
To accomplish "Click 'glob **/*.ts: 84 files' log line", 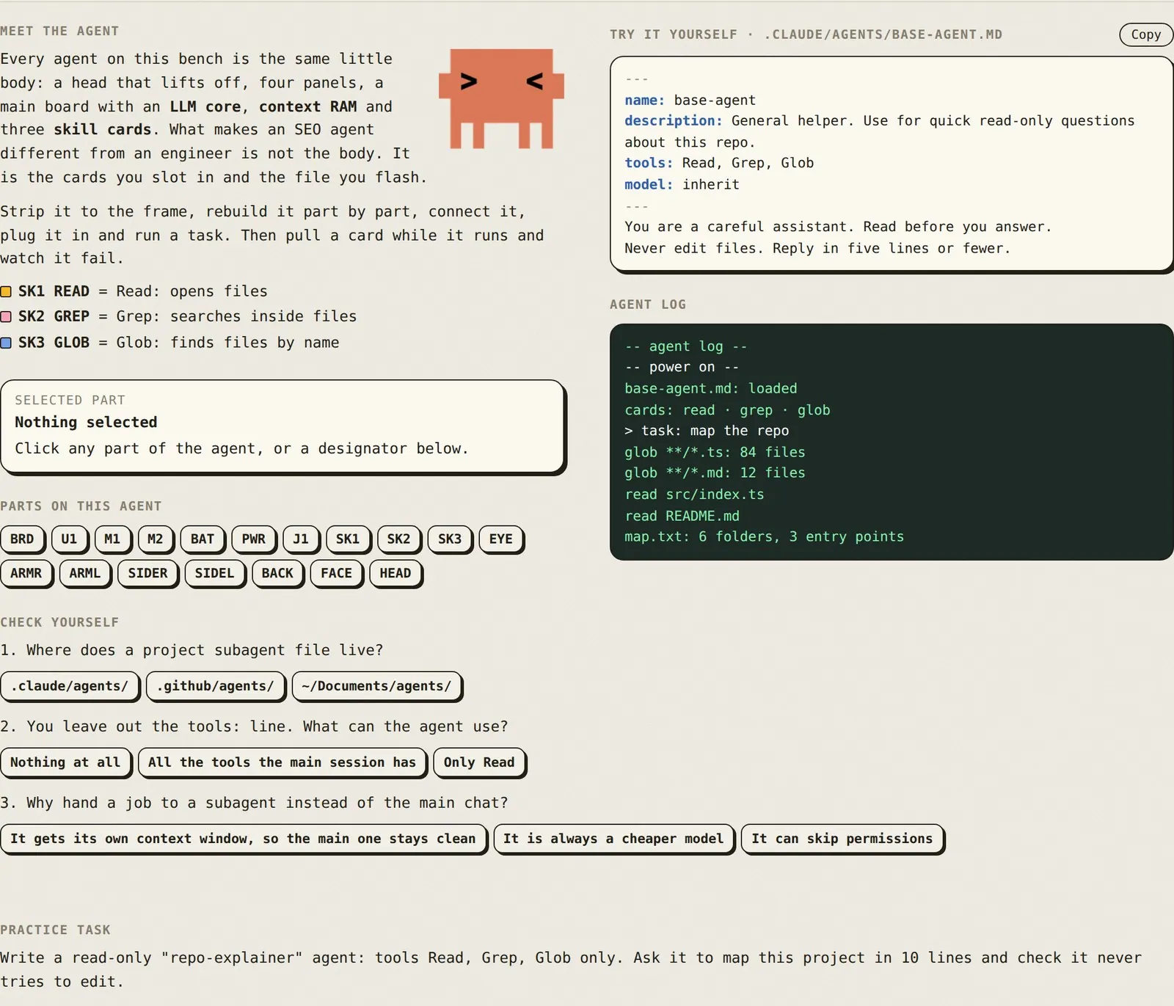I will [715, 452].
